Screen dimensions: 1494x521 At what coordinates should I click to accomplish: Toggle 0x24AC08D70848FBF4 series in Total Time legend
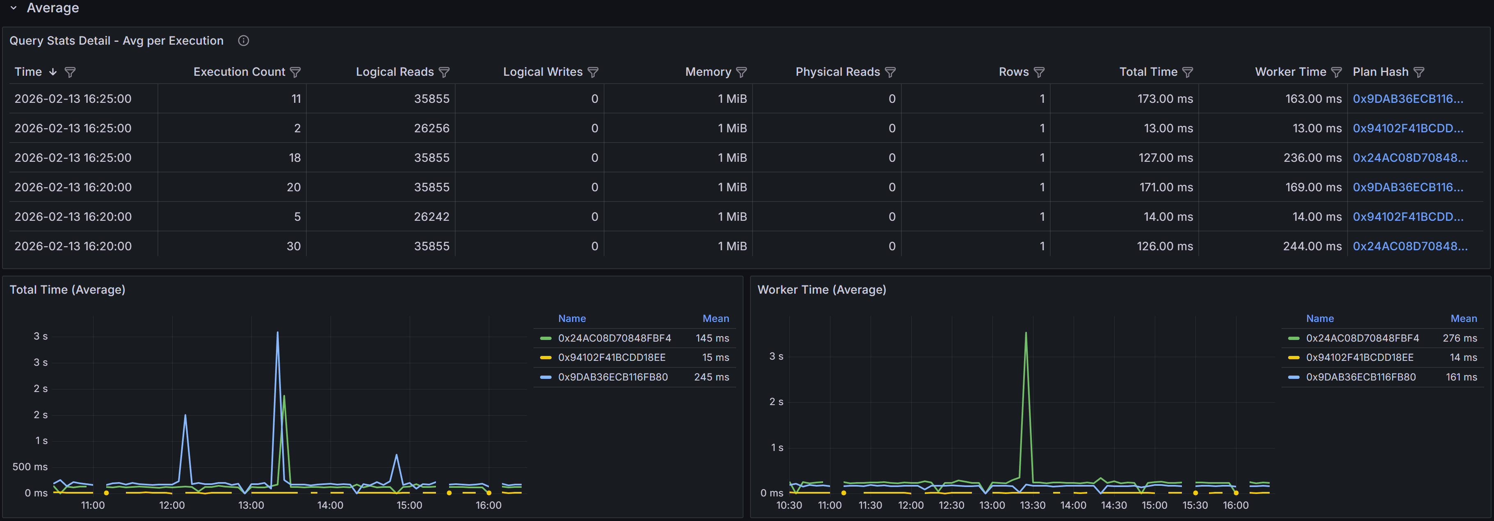pyautogui.click(x=614, y=338)
